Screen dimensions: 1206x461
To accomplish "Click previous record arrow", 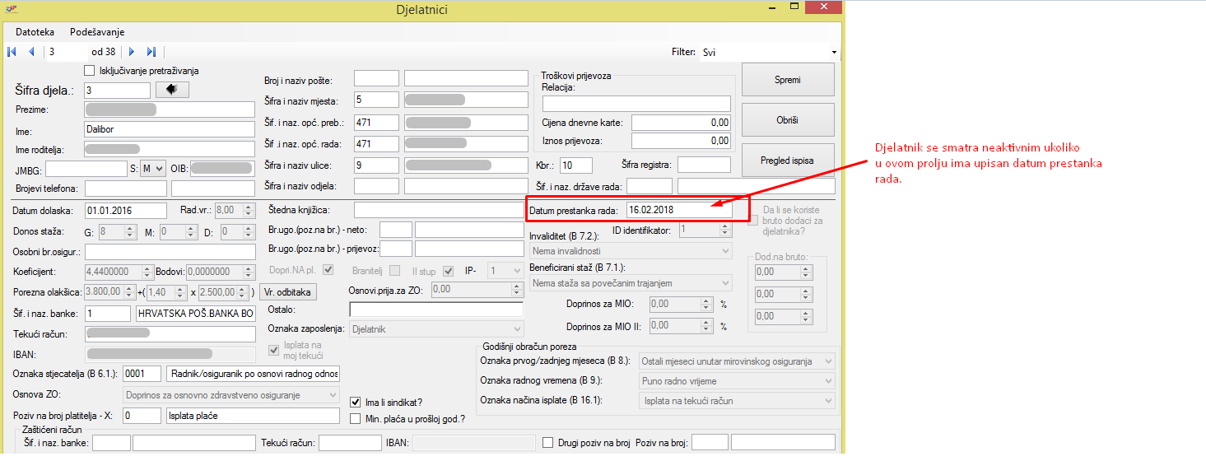I will click(x=31, y=52).
